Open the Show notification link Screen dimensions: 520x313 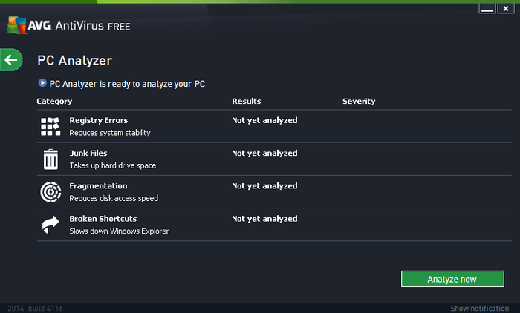pos(480,309)
